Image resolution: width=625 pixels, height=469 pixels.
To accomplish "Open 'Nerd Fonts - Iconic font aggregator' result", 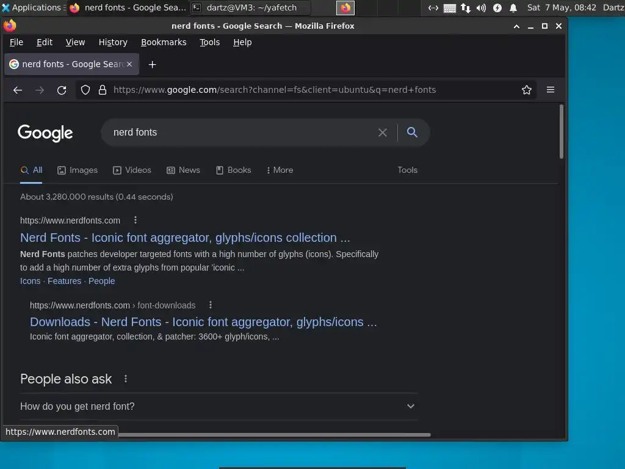I will click(185, 238).
